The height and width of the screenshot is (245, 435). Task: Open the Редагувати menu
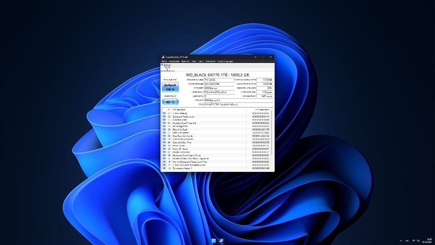tap(174, 61)
